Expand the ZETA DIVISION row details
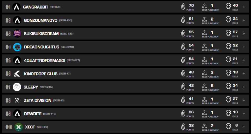This screenshot has height=134, width=251. coord(244,100)
